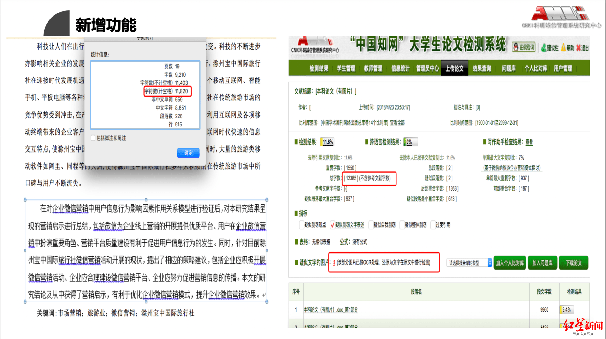This screenshot has height=339, width=606.
Task: Click the 重复字数 1550 value
Action: tap(350, 168)
